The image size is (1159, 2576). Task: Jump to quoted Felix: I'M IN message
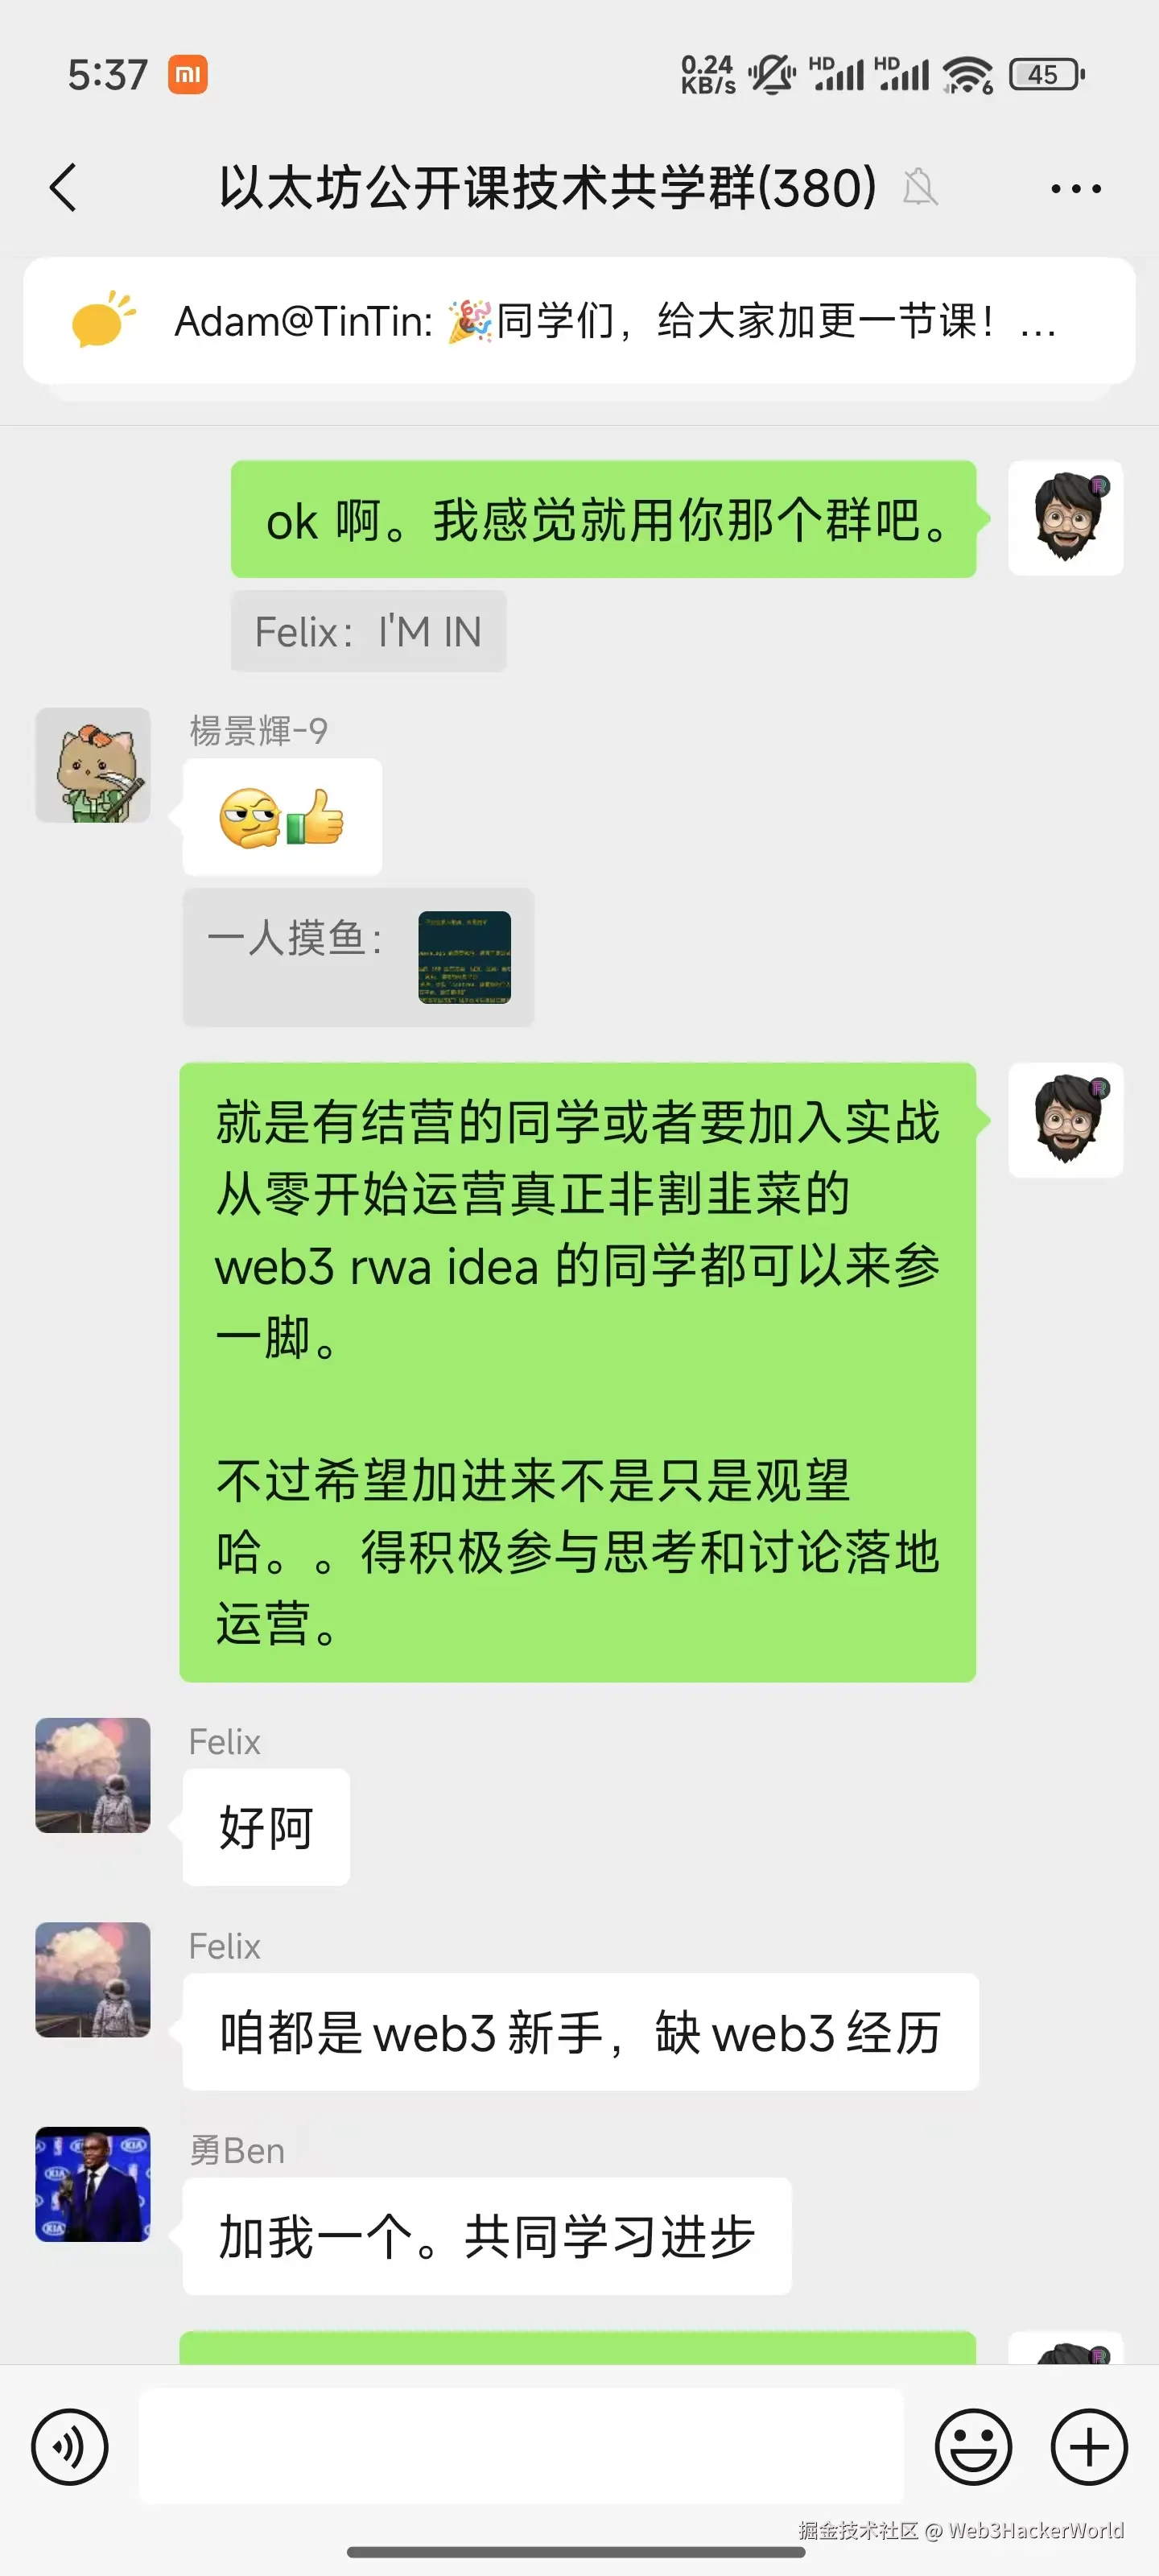tap(368, 631)
